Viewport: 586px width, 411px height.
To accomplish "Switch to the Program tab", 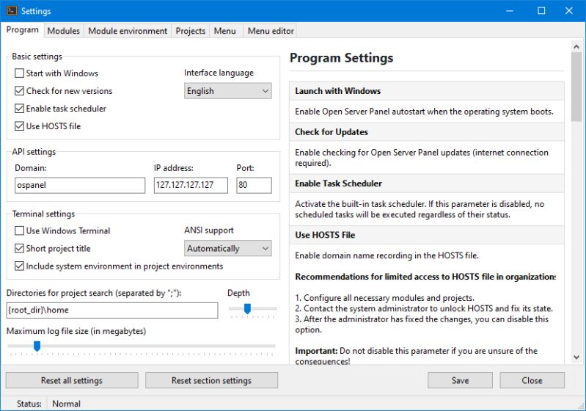I will click(x=23, y=30).
